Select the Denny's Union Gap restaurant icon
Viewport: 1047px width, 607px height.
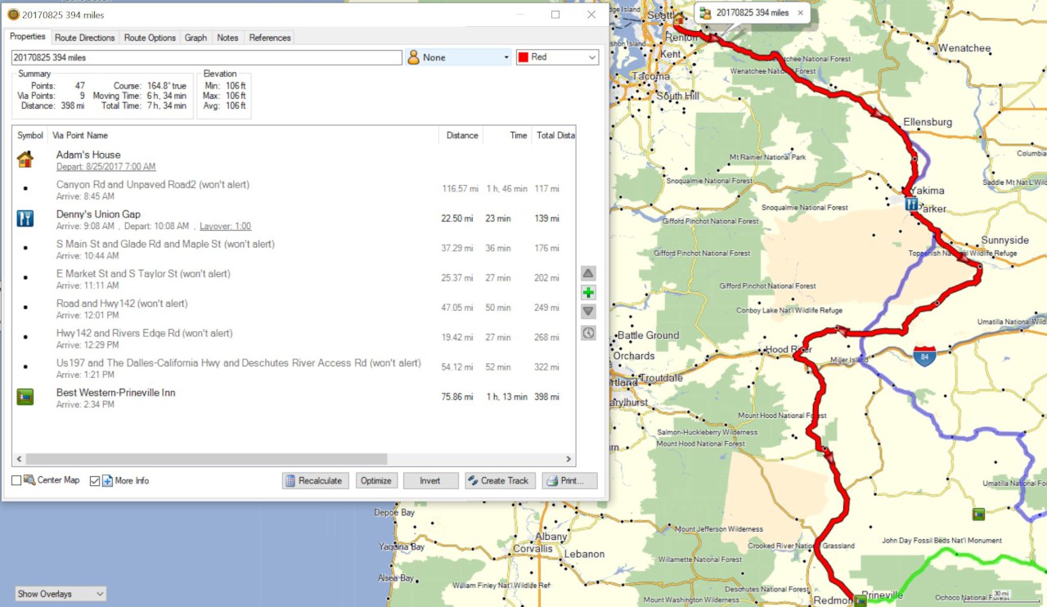point(25,218)
